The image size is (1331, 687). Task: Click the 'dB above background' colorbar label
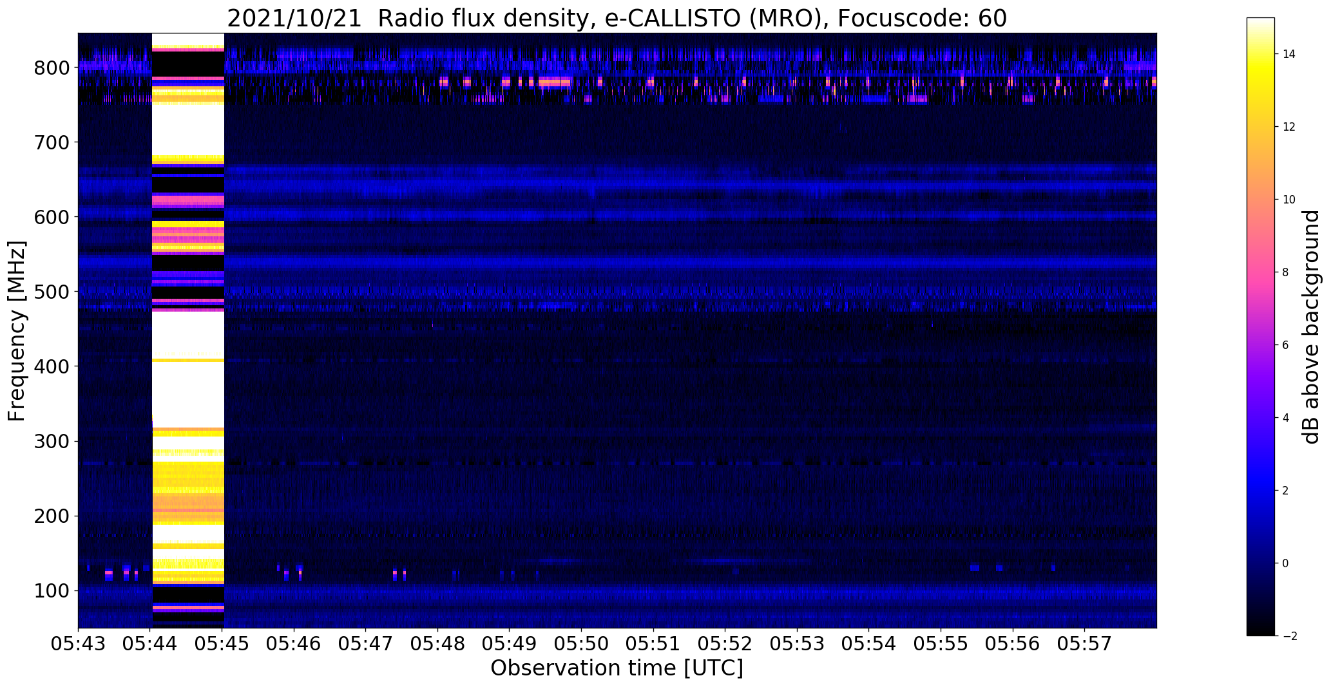click(1311, 327)
